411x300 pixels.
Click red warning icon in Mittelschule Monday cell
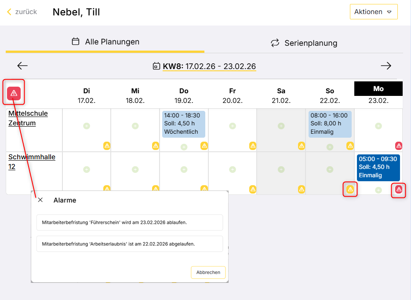[x=399, y=146]
